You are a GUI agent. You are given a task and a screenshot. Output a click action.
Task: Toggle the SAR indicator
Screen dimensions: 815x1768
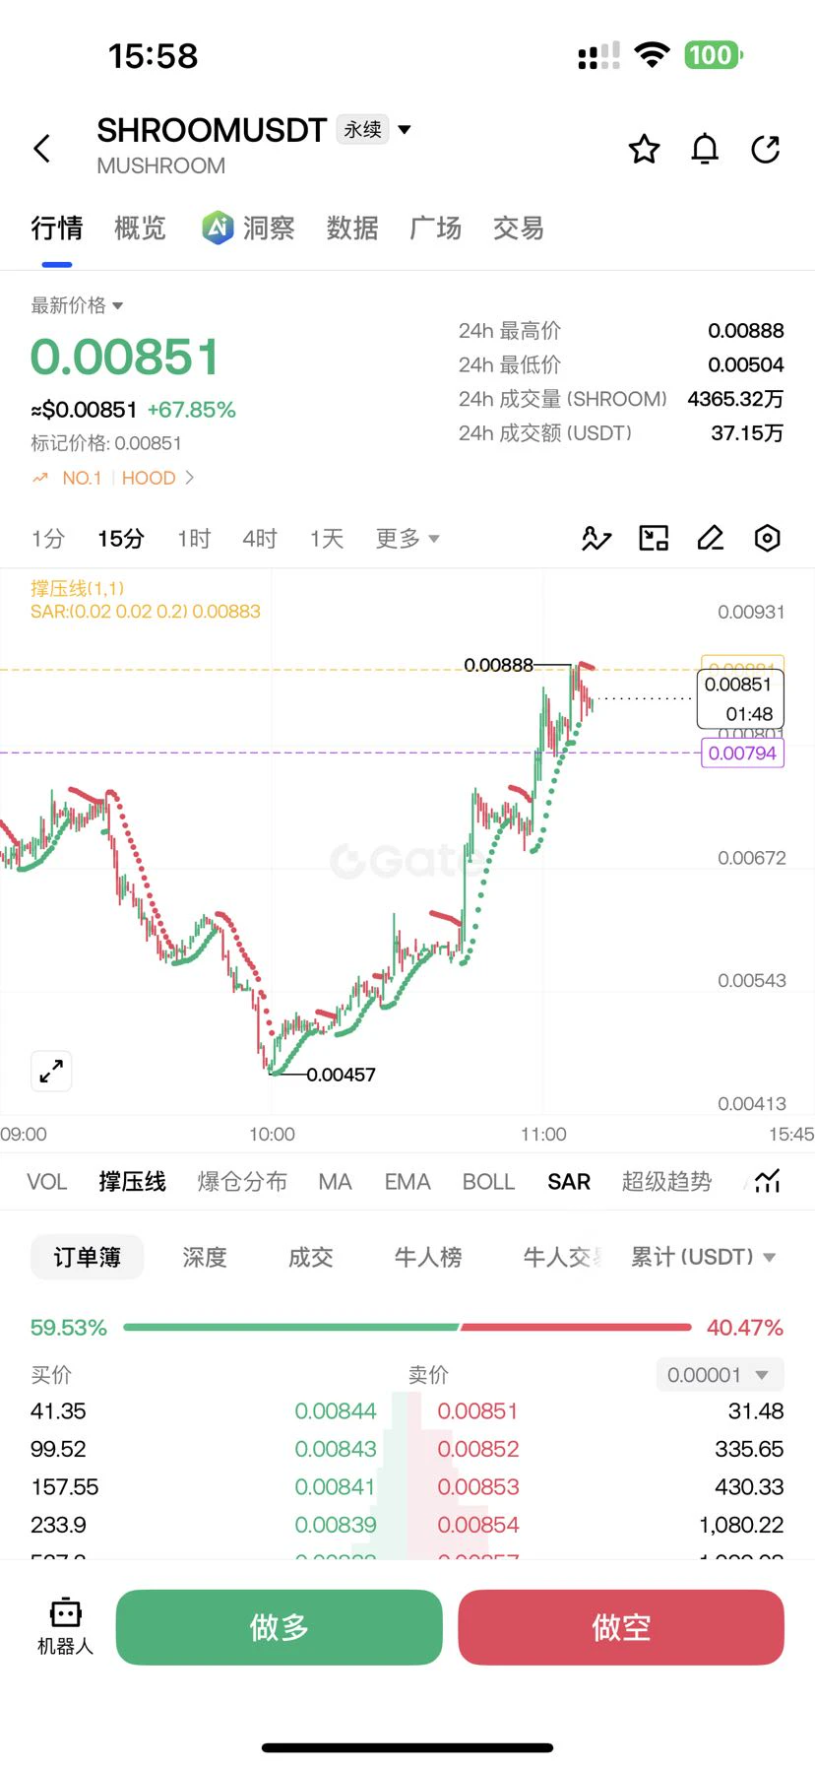pos(569,1181)
